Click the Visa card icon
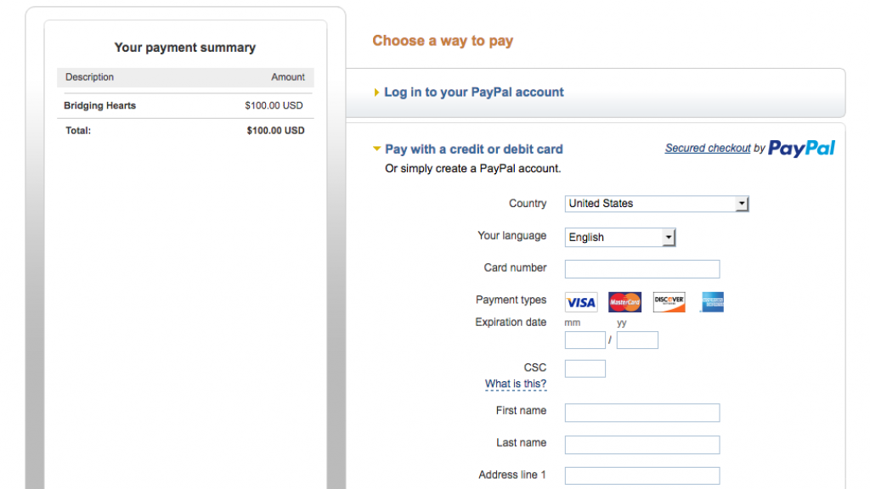 [581, 302]
